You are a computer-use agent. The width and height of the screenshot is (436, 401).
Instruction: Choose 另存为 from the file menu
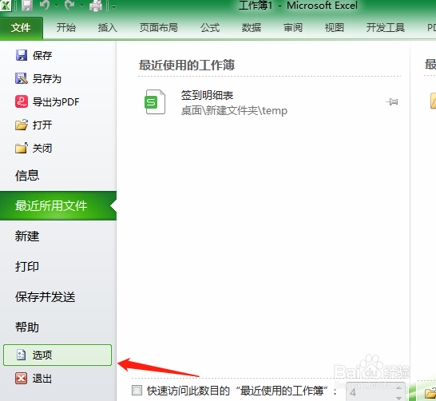tap(38, 79)
